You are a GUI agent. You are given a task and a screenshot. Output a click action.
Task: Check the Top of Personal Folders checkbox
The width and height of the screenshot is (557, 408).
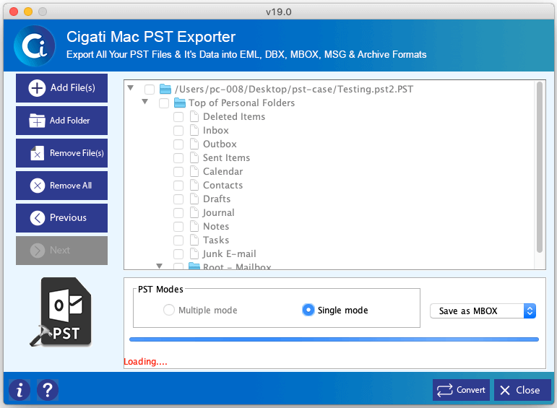[164, 103]
